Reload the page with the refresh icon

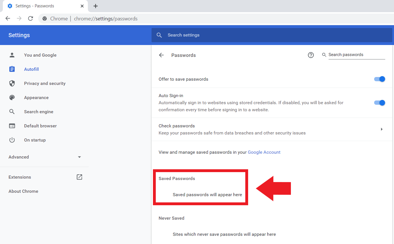pos(30,18)
